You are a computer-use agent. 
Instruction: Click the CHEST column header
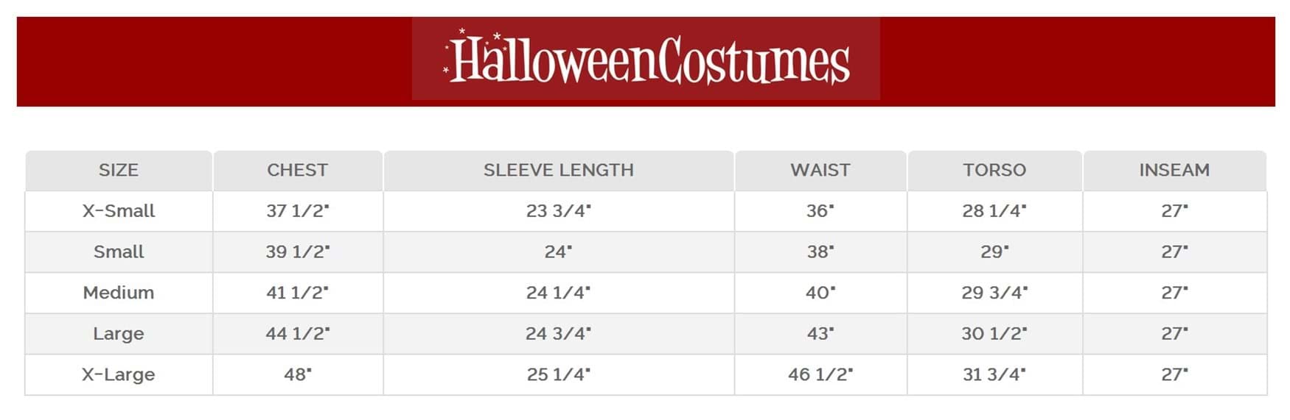point(297,170)
